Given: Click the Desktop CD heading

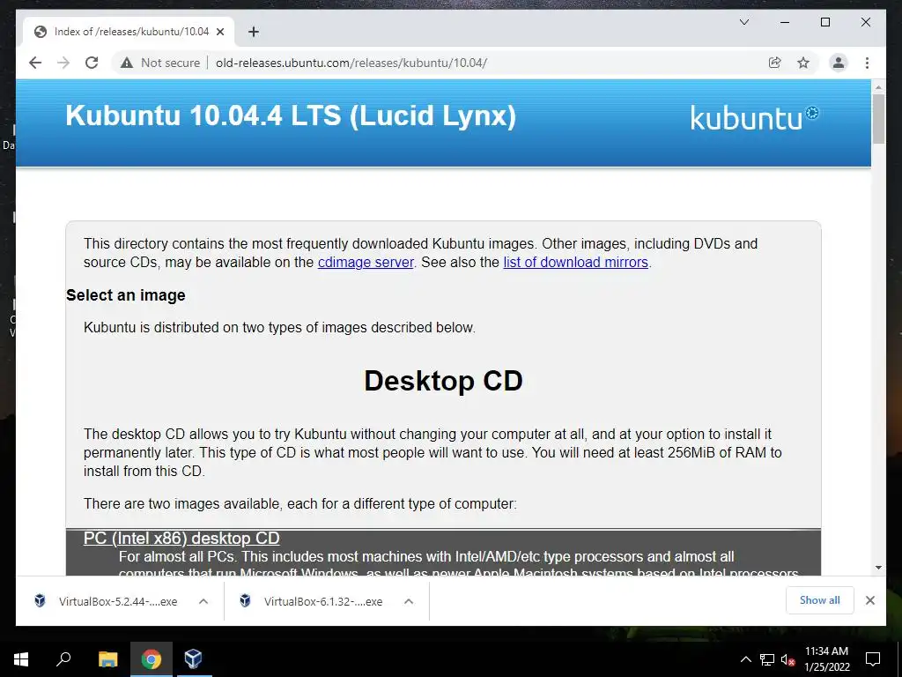Looking at the screenshot, I should pos(444,381).
